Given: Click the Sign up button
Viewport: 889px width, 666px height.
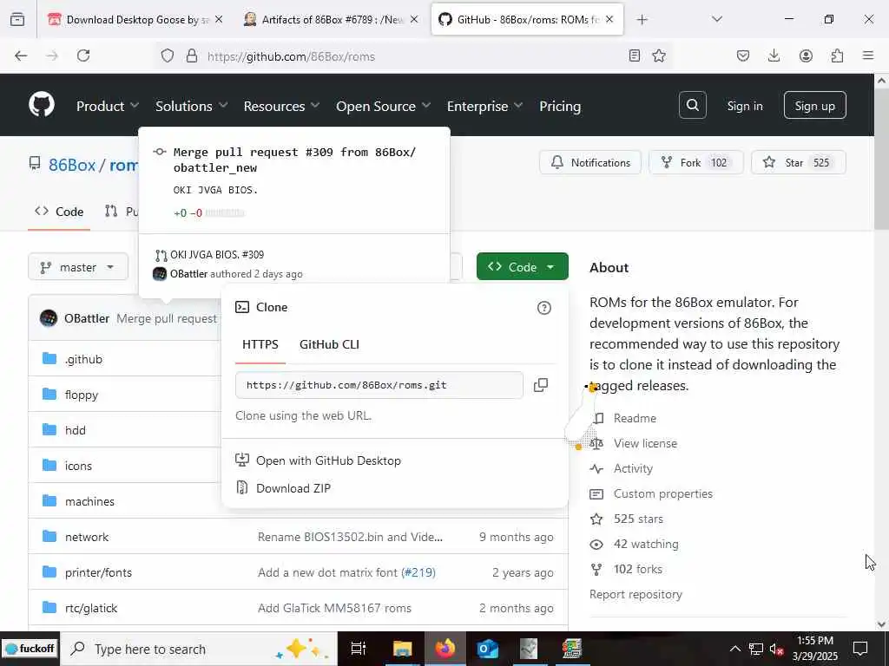Looking at the screenshot, I should (814, 105).
